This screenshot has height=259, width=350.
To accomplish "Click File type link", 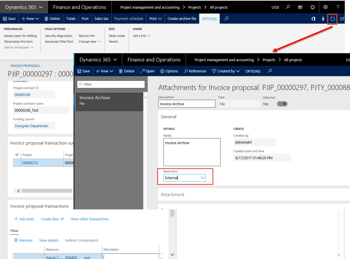I will tap(222, 104).
